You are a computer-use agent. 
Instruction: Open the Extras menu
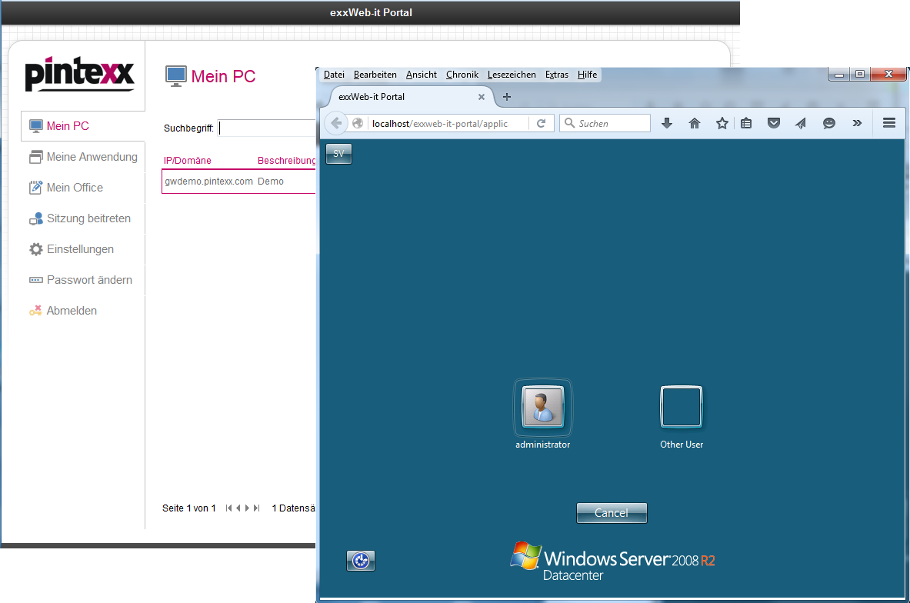point(557,75)
